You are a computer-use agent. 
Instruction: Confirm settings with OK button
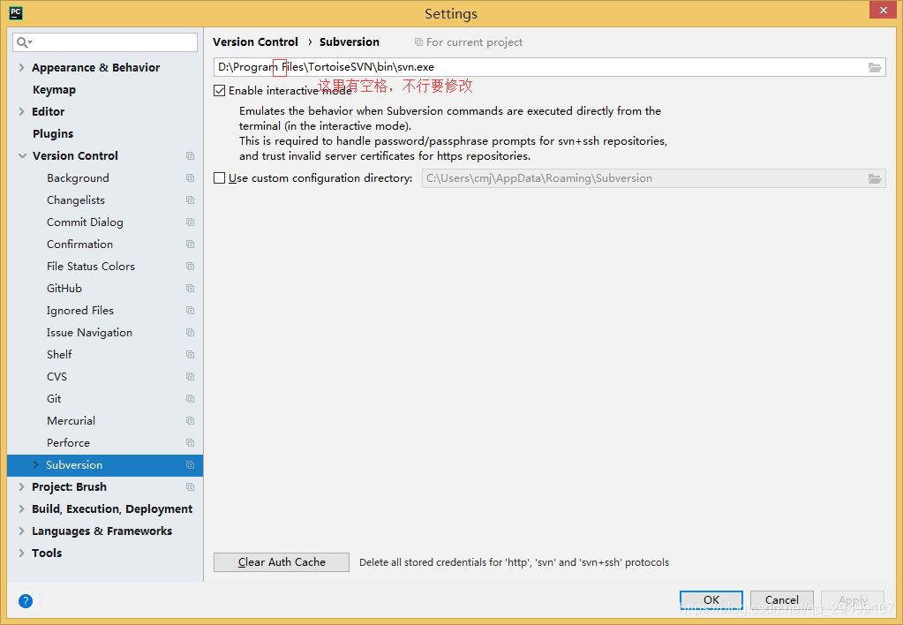[711, 600]
